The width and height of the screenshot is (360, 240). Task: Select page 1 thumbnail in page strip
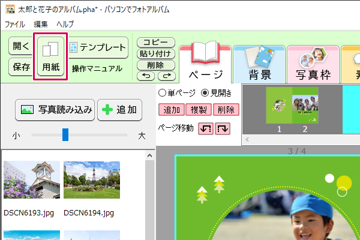coord(279,106)
